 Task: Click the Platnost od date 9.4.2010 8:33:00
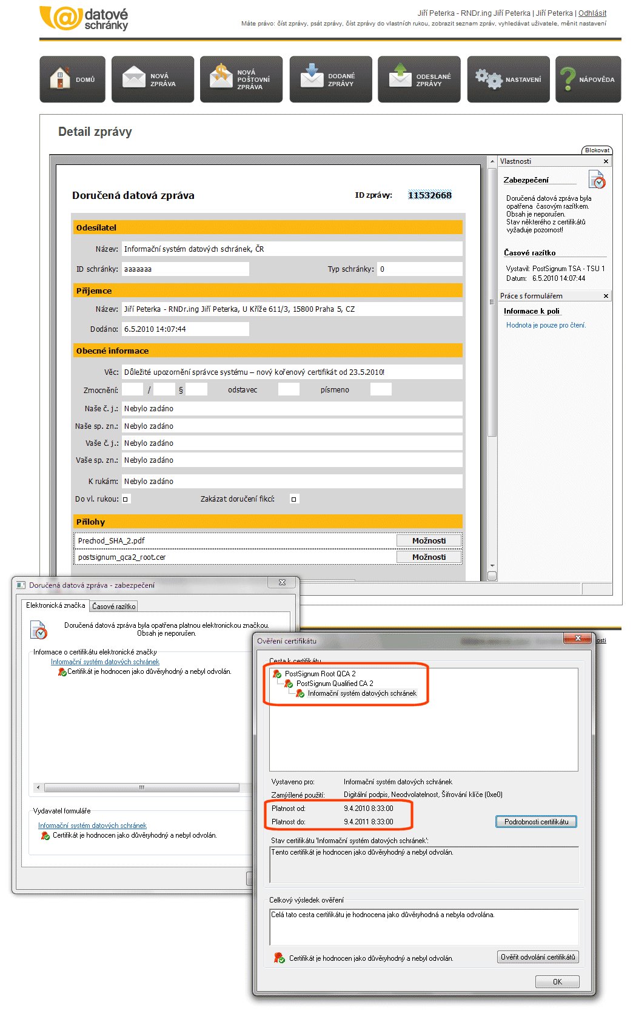tap(369, 809)
